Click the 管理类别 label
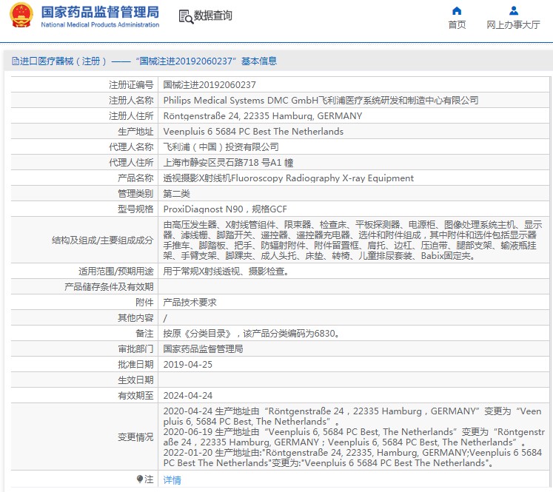 [135, 194]
